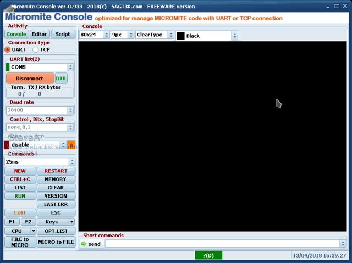Select the TCP connection type
This screenshot has height=263, width=352.
click(36, 49)
